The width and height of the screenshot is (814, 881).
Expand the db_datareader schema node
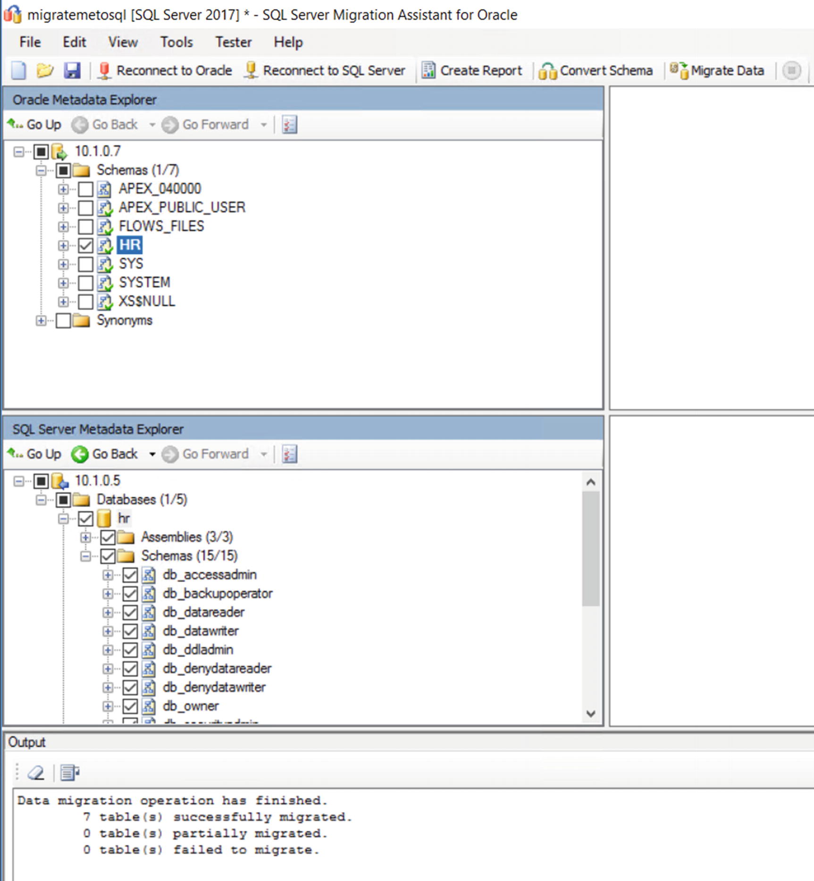[x=108, y=613]
